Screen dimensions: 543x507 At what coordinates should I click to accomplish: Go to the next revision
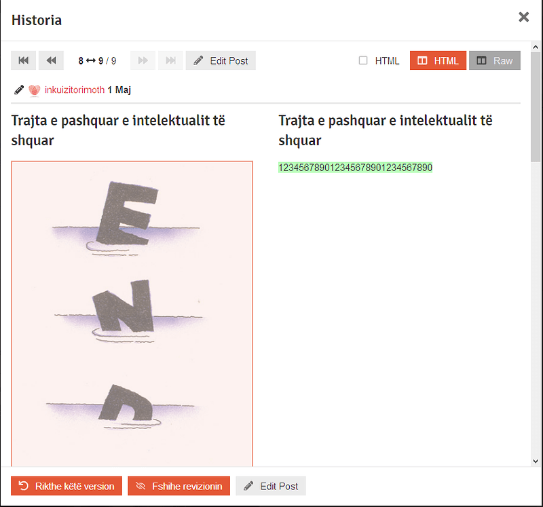point(143,60)
